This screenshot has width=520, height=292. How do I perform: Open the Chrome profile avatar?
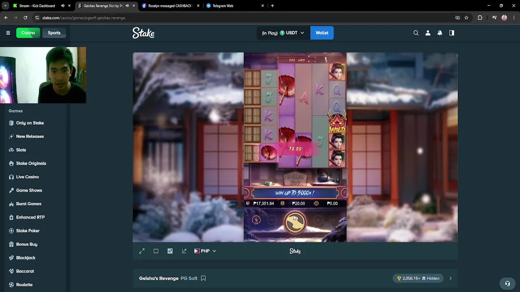504,18
